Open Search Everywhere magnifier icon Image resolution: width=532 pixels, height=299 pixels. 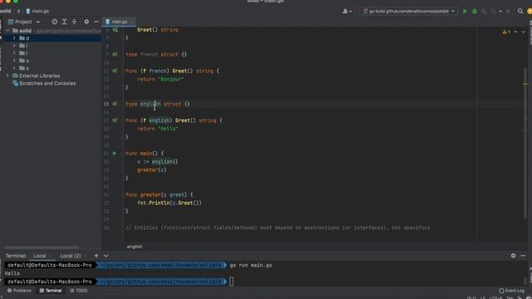tap(520, 11)
